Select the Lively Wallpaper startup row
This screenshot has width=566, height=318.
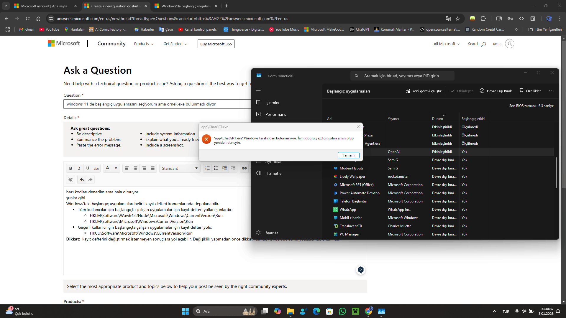438,177
